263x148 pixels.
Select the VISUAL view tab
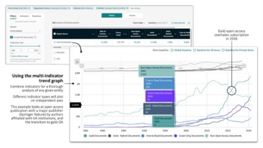pyautogui.click(x=132, y=15)
